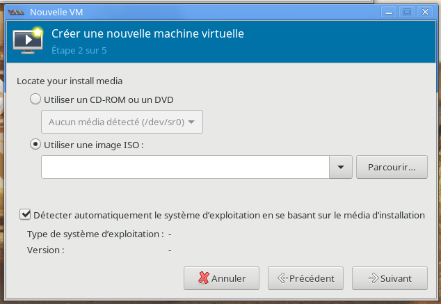Click the 'Nouvelle VM' title bar text
441x304 pixels.
56,12
